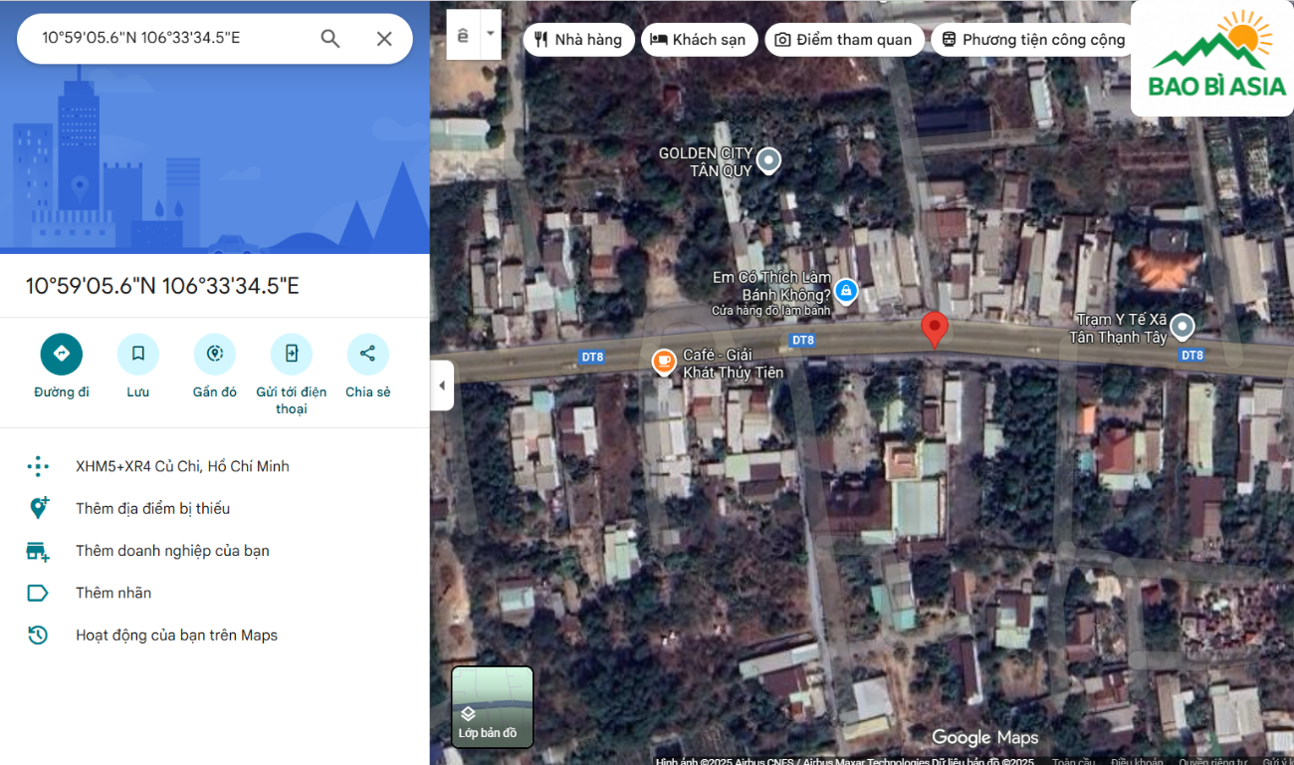Open directions with Đường đi icon

(62, 355)
